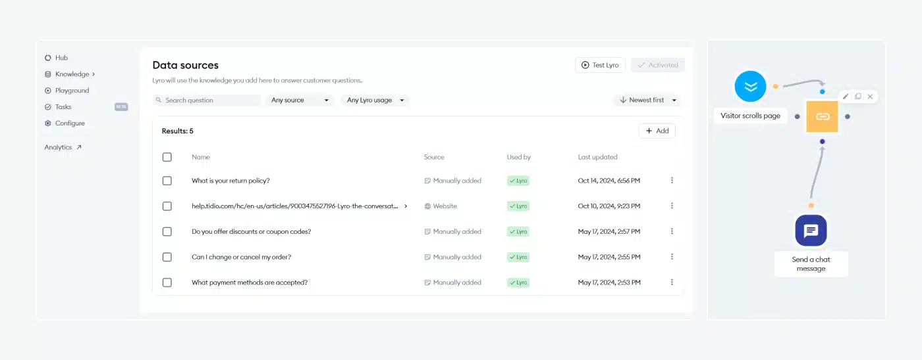922x360 pixels.
Task: Open more options for help.tidio.com row
Action: [672, 206]
